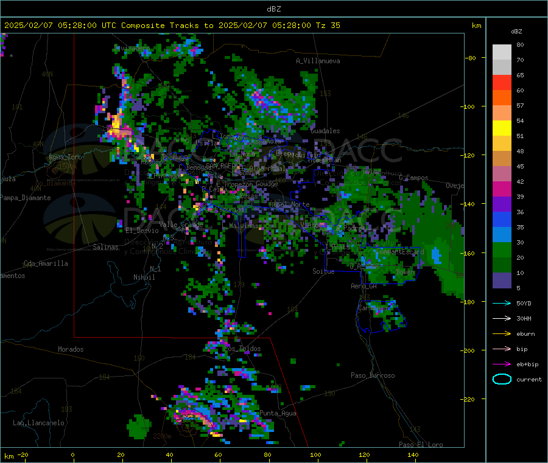Click the 'El_Desvio' map label
The width and height of the screenshot is (548, 463).
142,231
